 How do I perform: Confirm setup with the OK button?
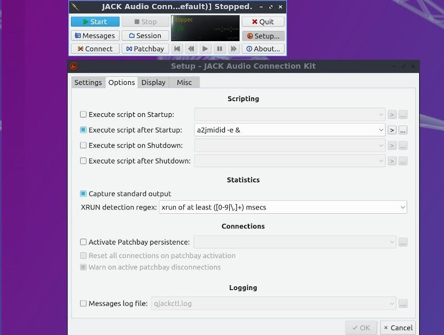pos(361,328)
